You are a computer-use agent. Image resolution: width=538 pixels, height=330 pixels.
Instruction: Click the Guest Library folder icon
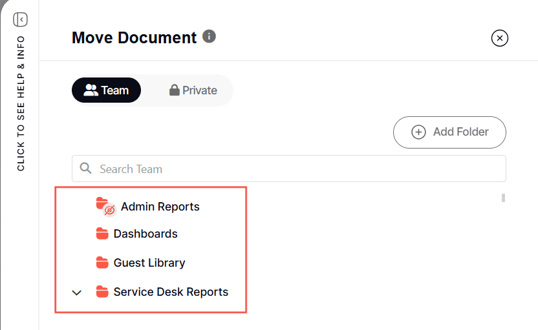coord(102,263)
